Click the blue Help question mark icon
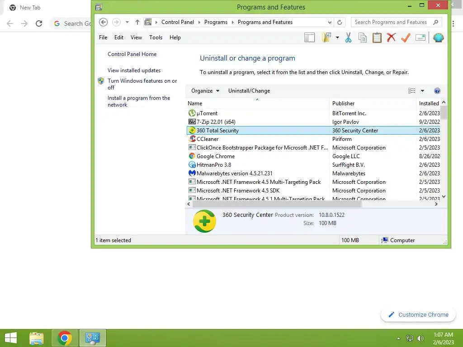The height and width of the screenshot is (347, 463). tap(437, 91)
